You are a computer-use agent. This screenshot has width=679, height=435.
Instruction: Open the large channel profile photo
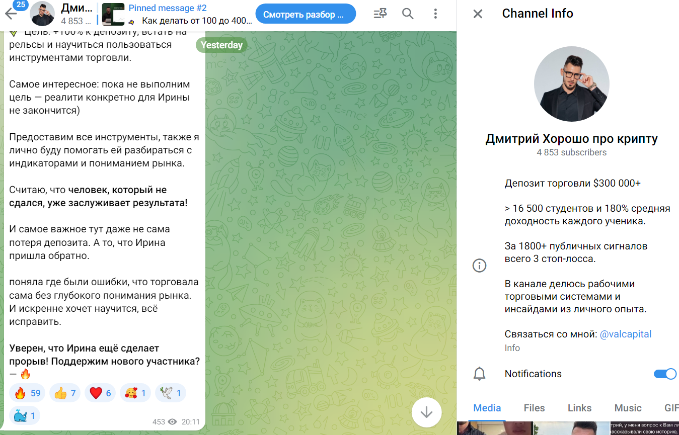click(571, 84)
